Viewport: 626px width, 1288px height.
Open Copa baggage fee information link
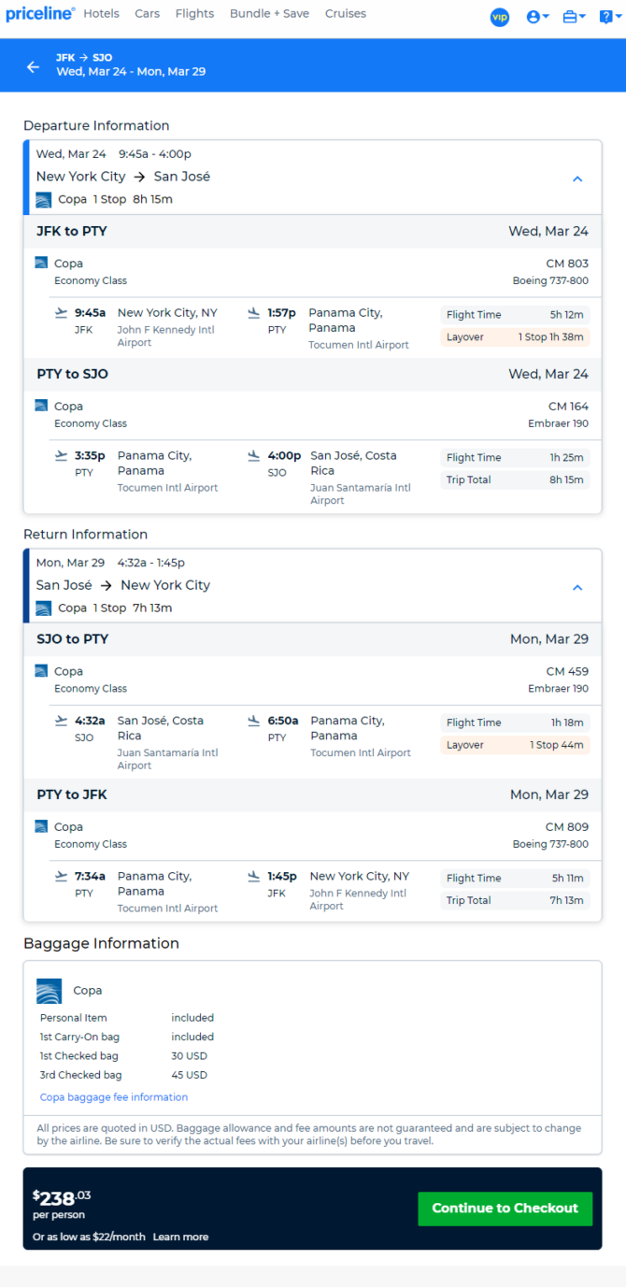114,1097
